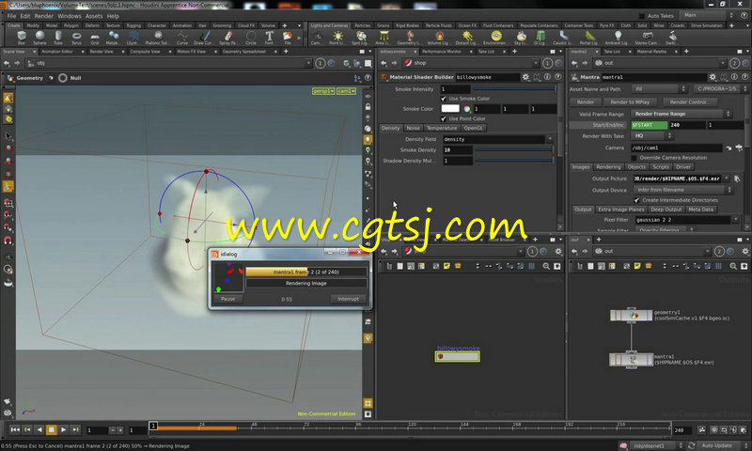Viewport: 752px width, 451px height.
Task: Click the Smoke Density slider
Action: (x=513, y=150)
